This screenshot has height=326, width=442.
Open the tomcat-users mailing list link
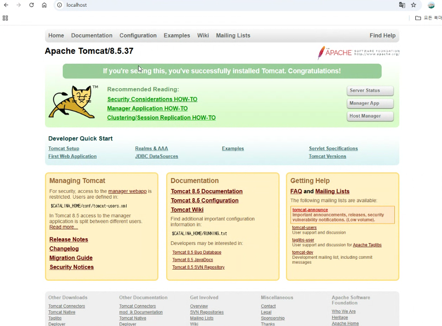(304, 228)
